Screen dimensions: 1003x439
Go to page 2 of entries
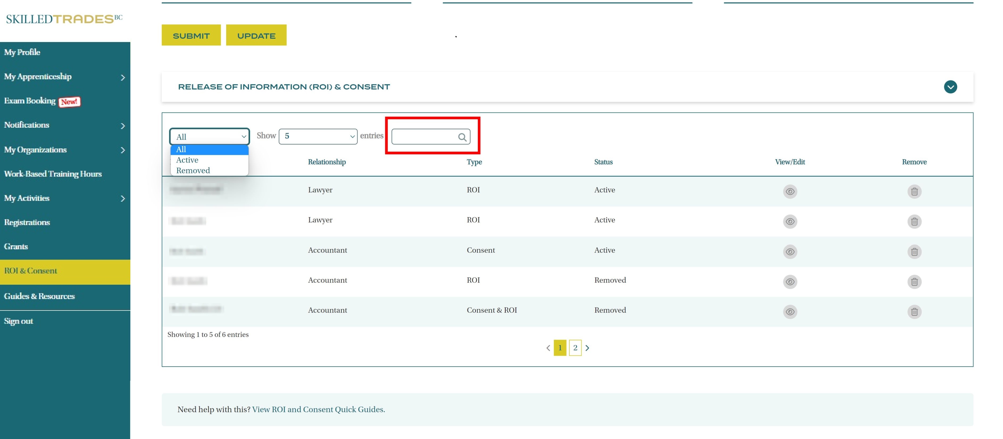575,348
